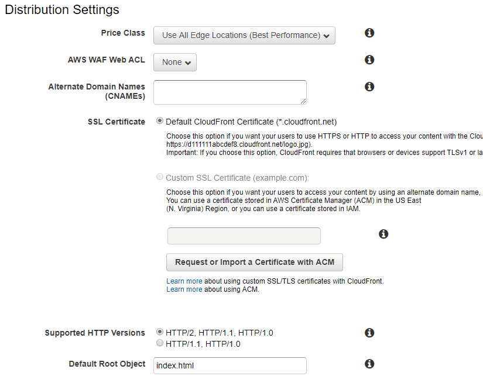Screen dimensions: 483x383
Task: Choose HTTP/2, HTTP/1.1, HTTP/1.0 option
Action: pos(160,332)
